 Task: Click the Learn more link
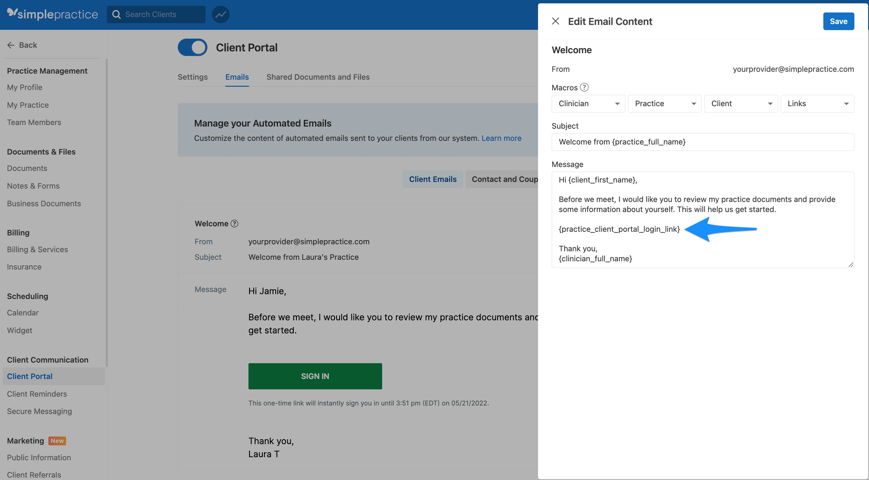coord(501,138)
